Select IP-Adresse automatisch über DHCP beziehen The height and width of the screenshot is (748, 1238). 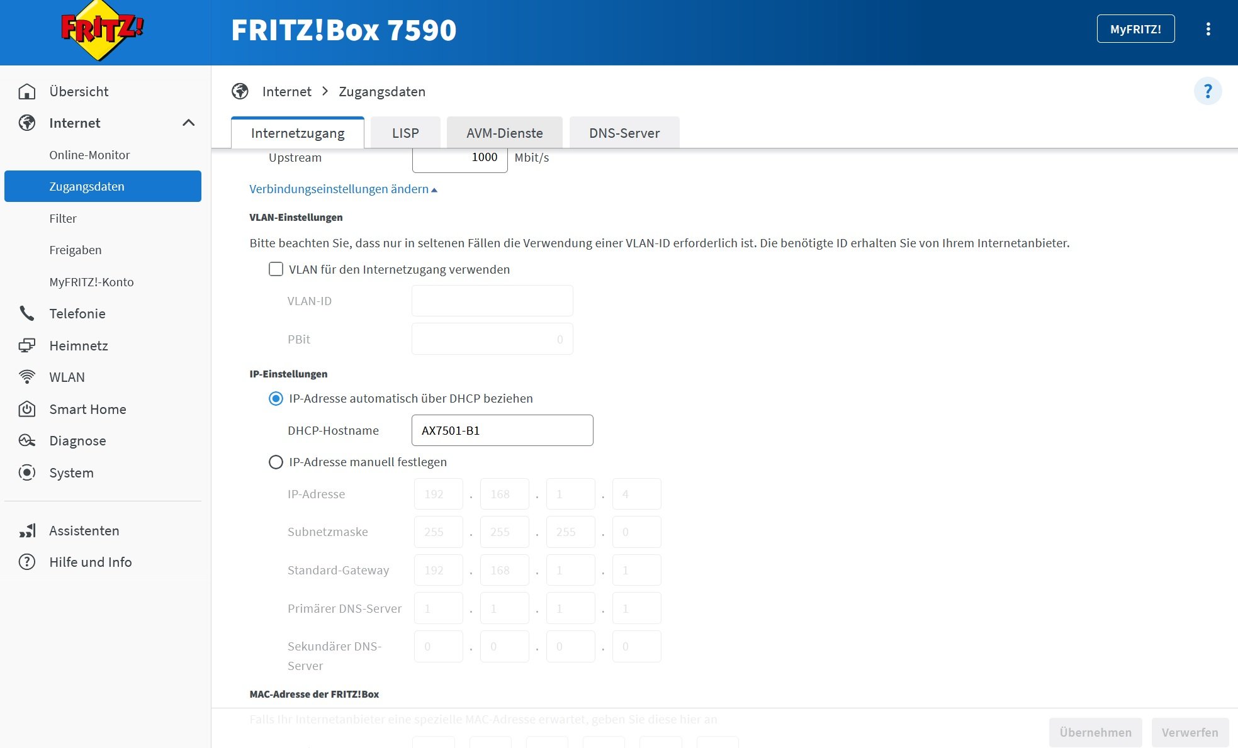(x=276, y=398)
